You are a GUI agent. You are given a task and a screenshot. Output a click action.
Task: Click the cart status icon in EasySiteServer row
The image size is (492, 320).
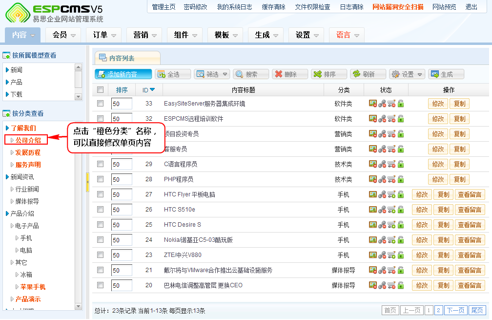[x=391, y=104]
